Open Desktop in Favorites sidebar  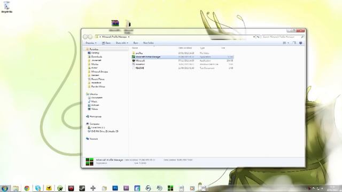tap(95, 53)
